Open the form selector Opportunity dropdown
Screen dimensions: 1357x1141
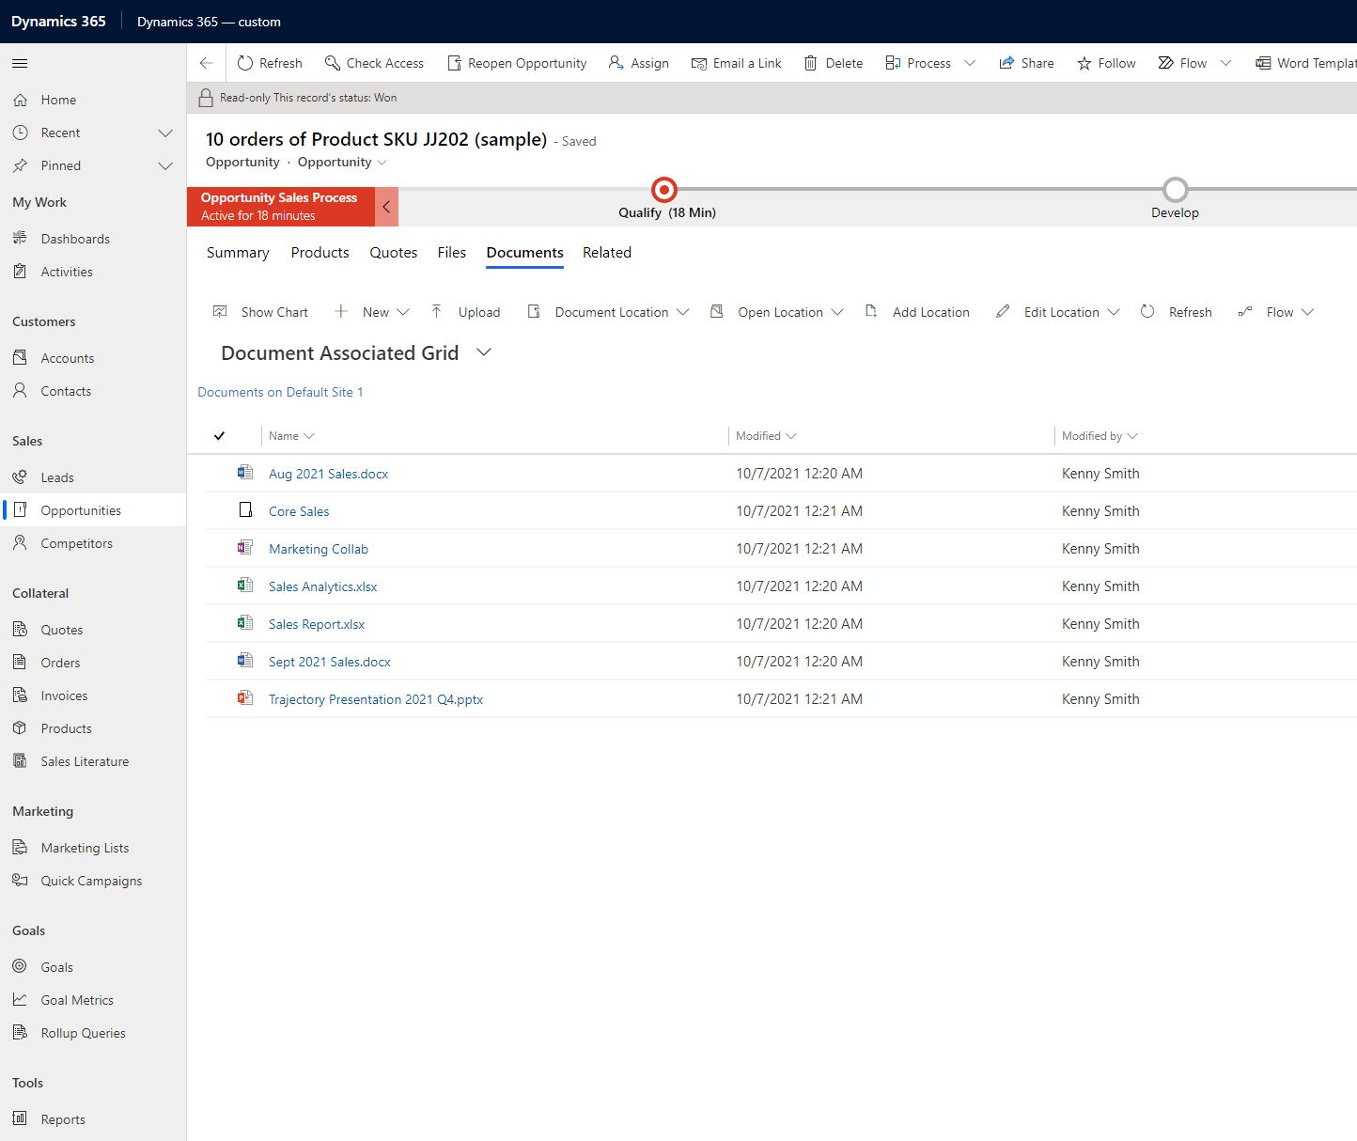[342, 163]
